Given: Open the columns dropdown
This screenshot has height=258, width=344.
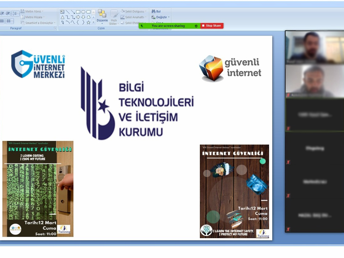Looking at the screenshot, I should point(9,21).
